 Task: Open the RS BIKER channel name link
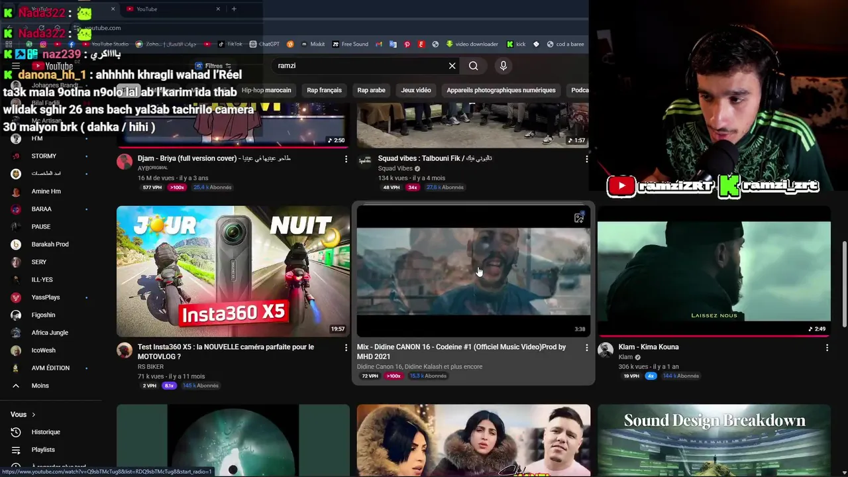[150, 366]
